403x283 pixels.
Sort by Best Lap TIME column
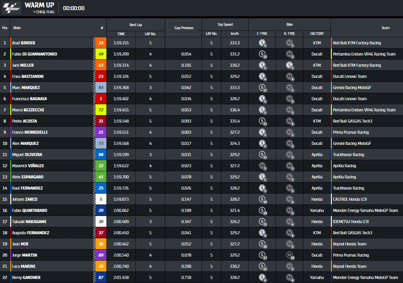point(121,34)
